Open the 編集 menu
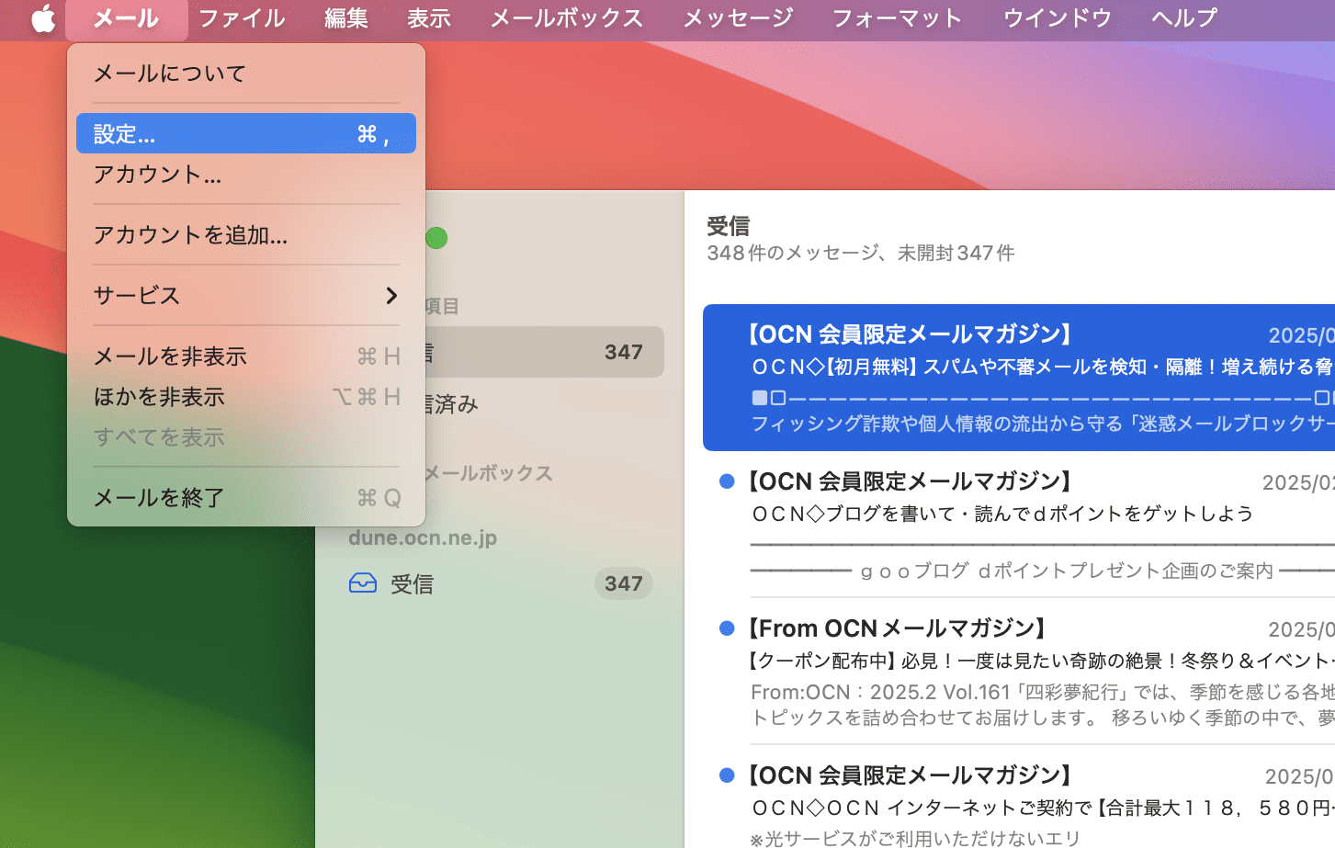 pyautogui.click(x=346, y=18)
